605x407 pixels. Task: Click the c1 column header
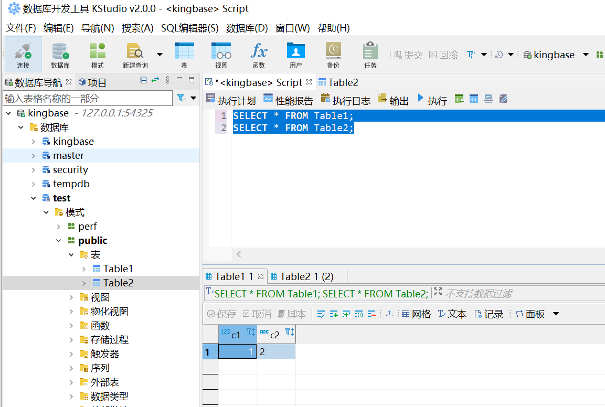(236, 334)
